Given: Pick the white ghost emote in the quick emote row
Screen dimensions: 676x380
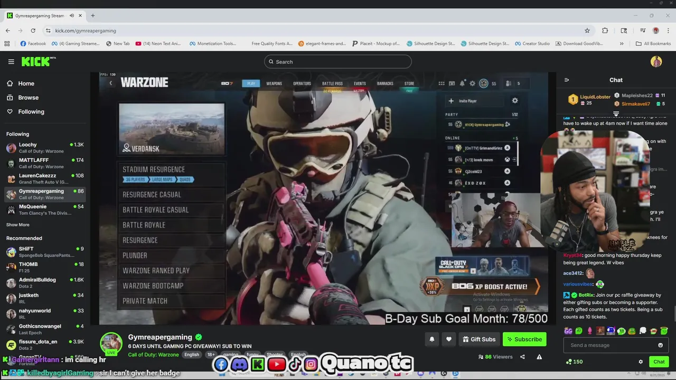Looking at the screenshot, I should click(643, 331).
